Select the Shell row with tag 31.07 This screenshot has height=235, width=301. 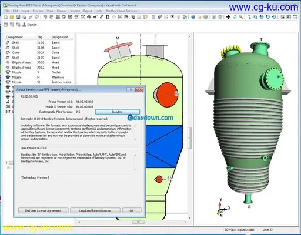(39, 58)
